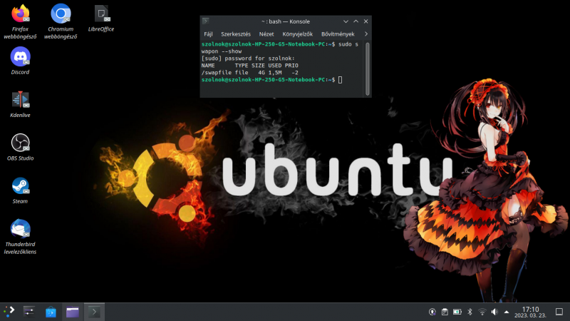Open the Bővítmények menu in Konsole
The image size is (570, 321).
(x=338, y=34)
